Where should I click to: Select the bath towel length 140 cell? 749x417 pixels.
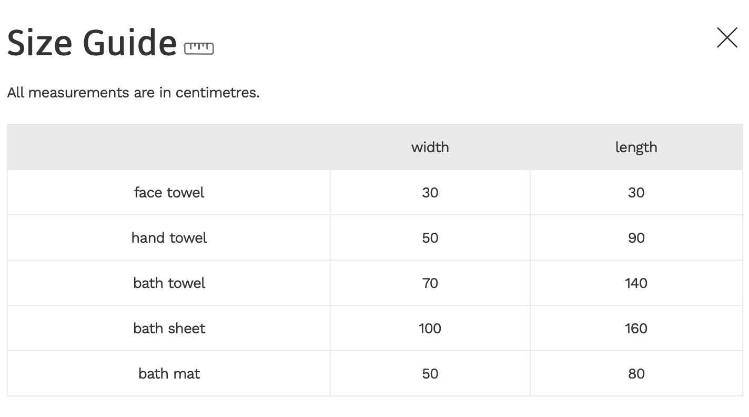coord(636,283)
